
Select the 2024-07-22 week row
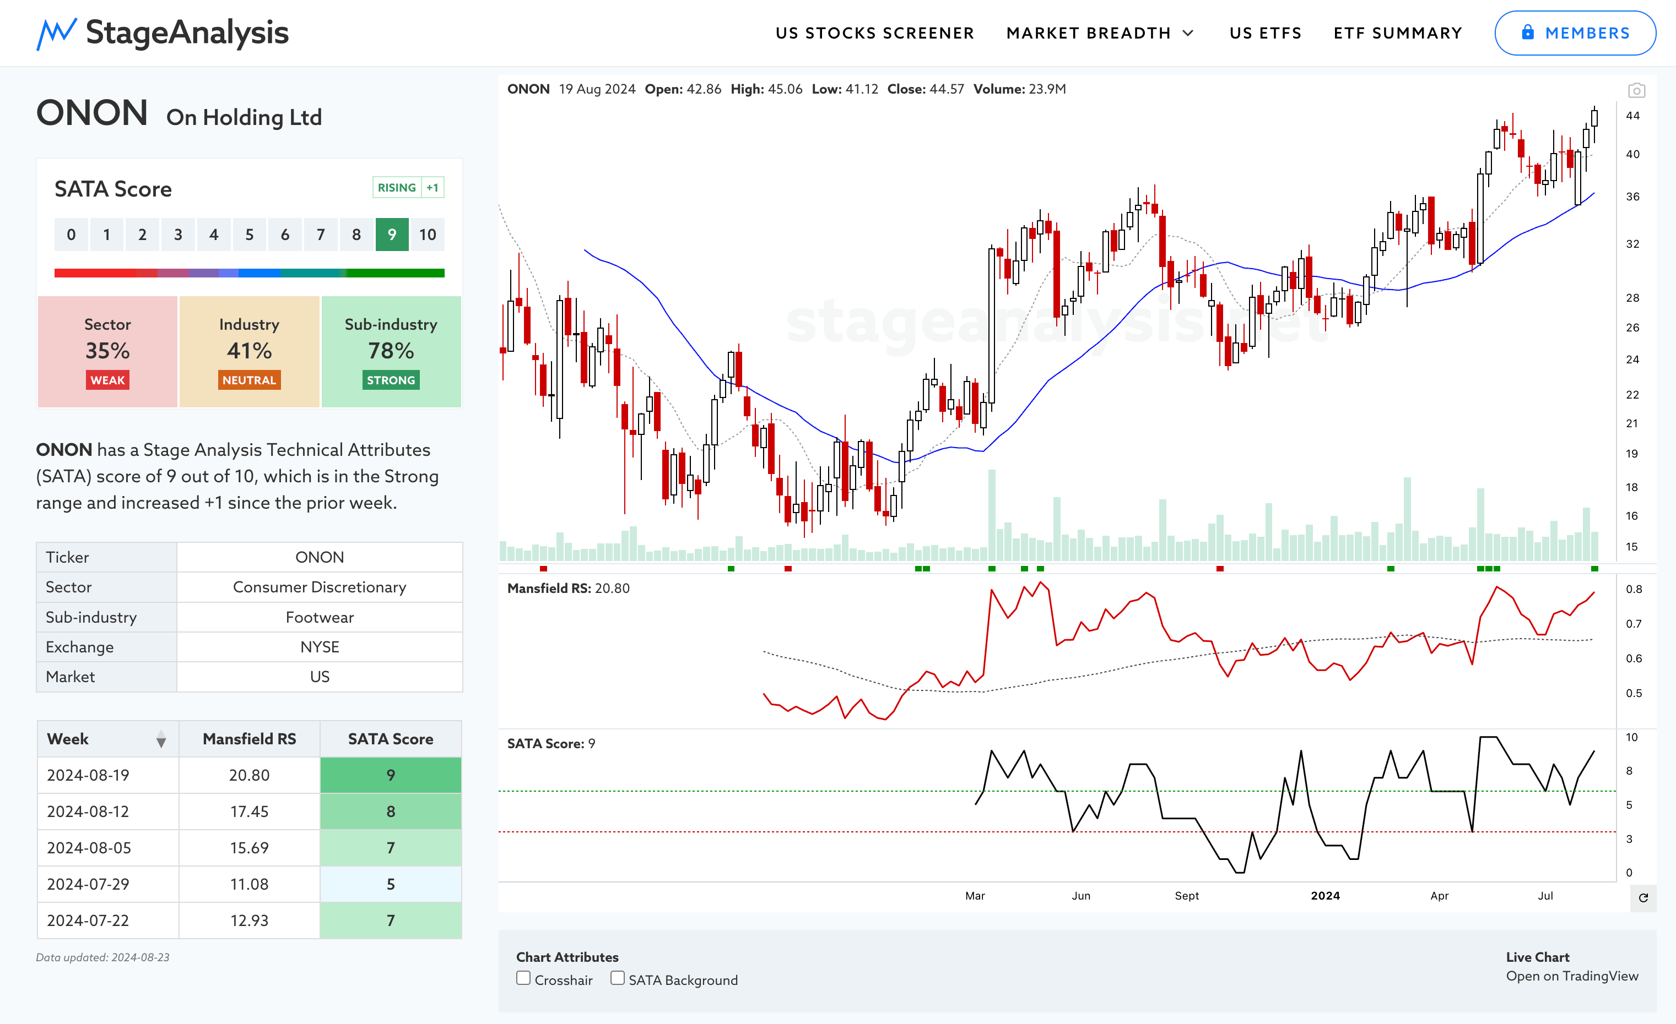coord(249,920)
